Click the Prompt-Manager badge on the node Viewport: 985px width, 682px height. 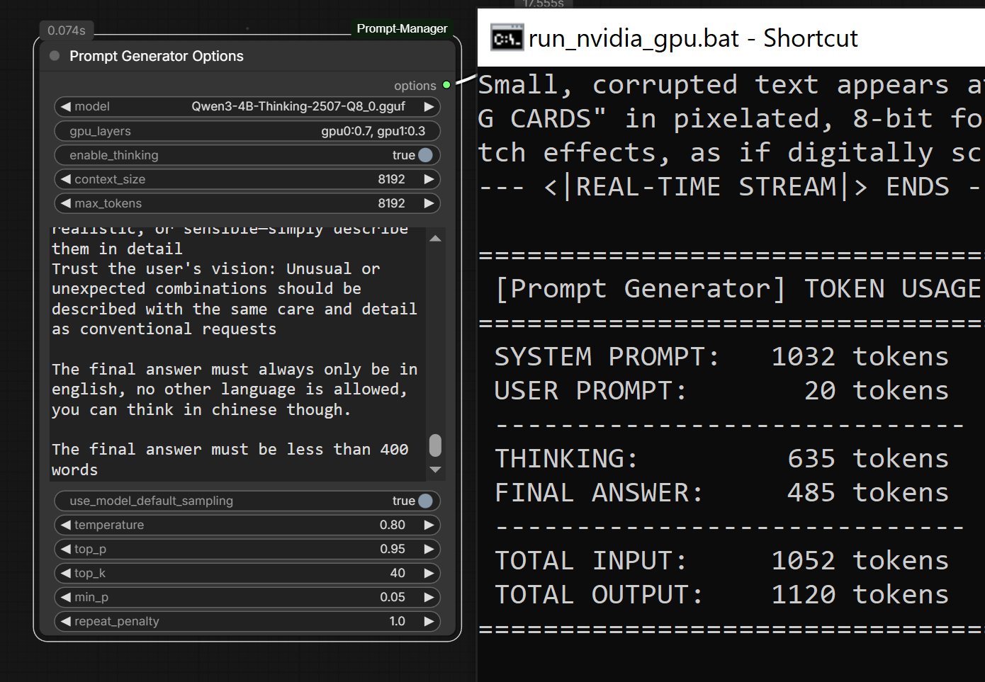coord(402,28)
